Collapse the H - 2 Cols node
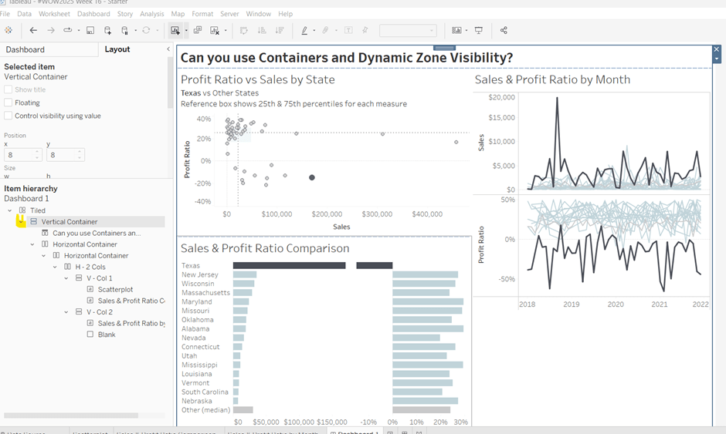The height and width of the screenshot is (434, 726). pos(55,267)
